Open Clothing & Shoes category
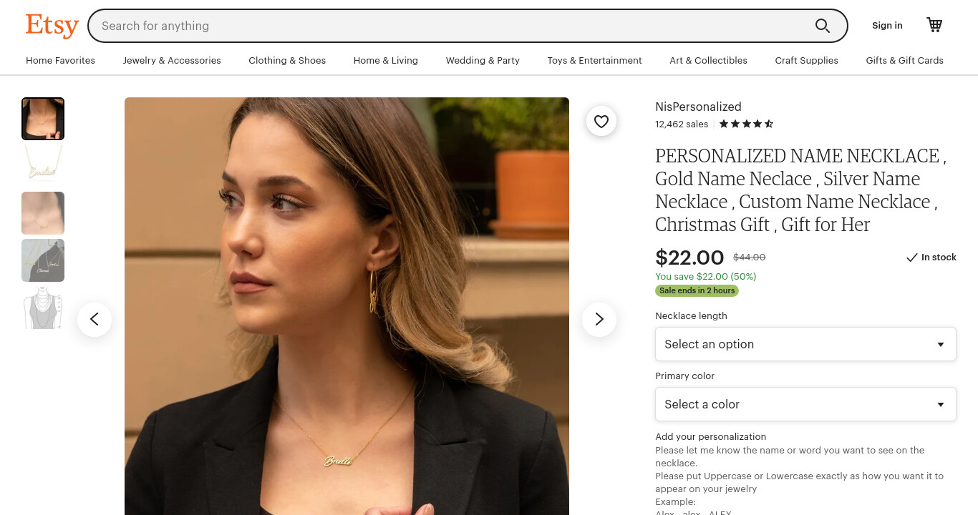 pyautogui.click(x=287, y=61)
